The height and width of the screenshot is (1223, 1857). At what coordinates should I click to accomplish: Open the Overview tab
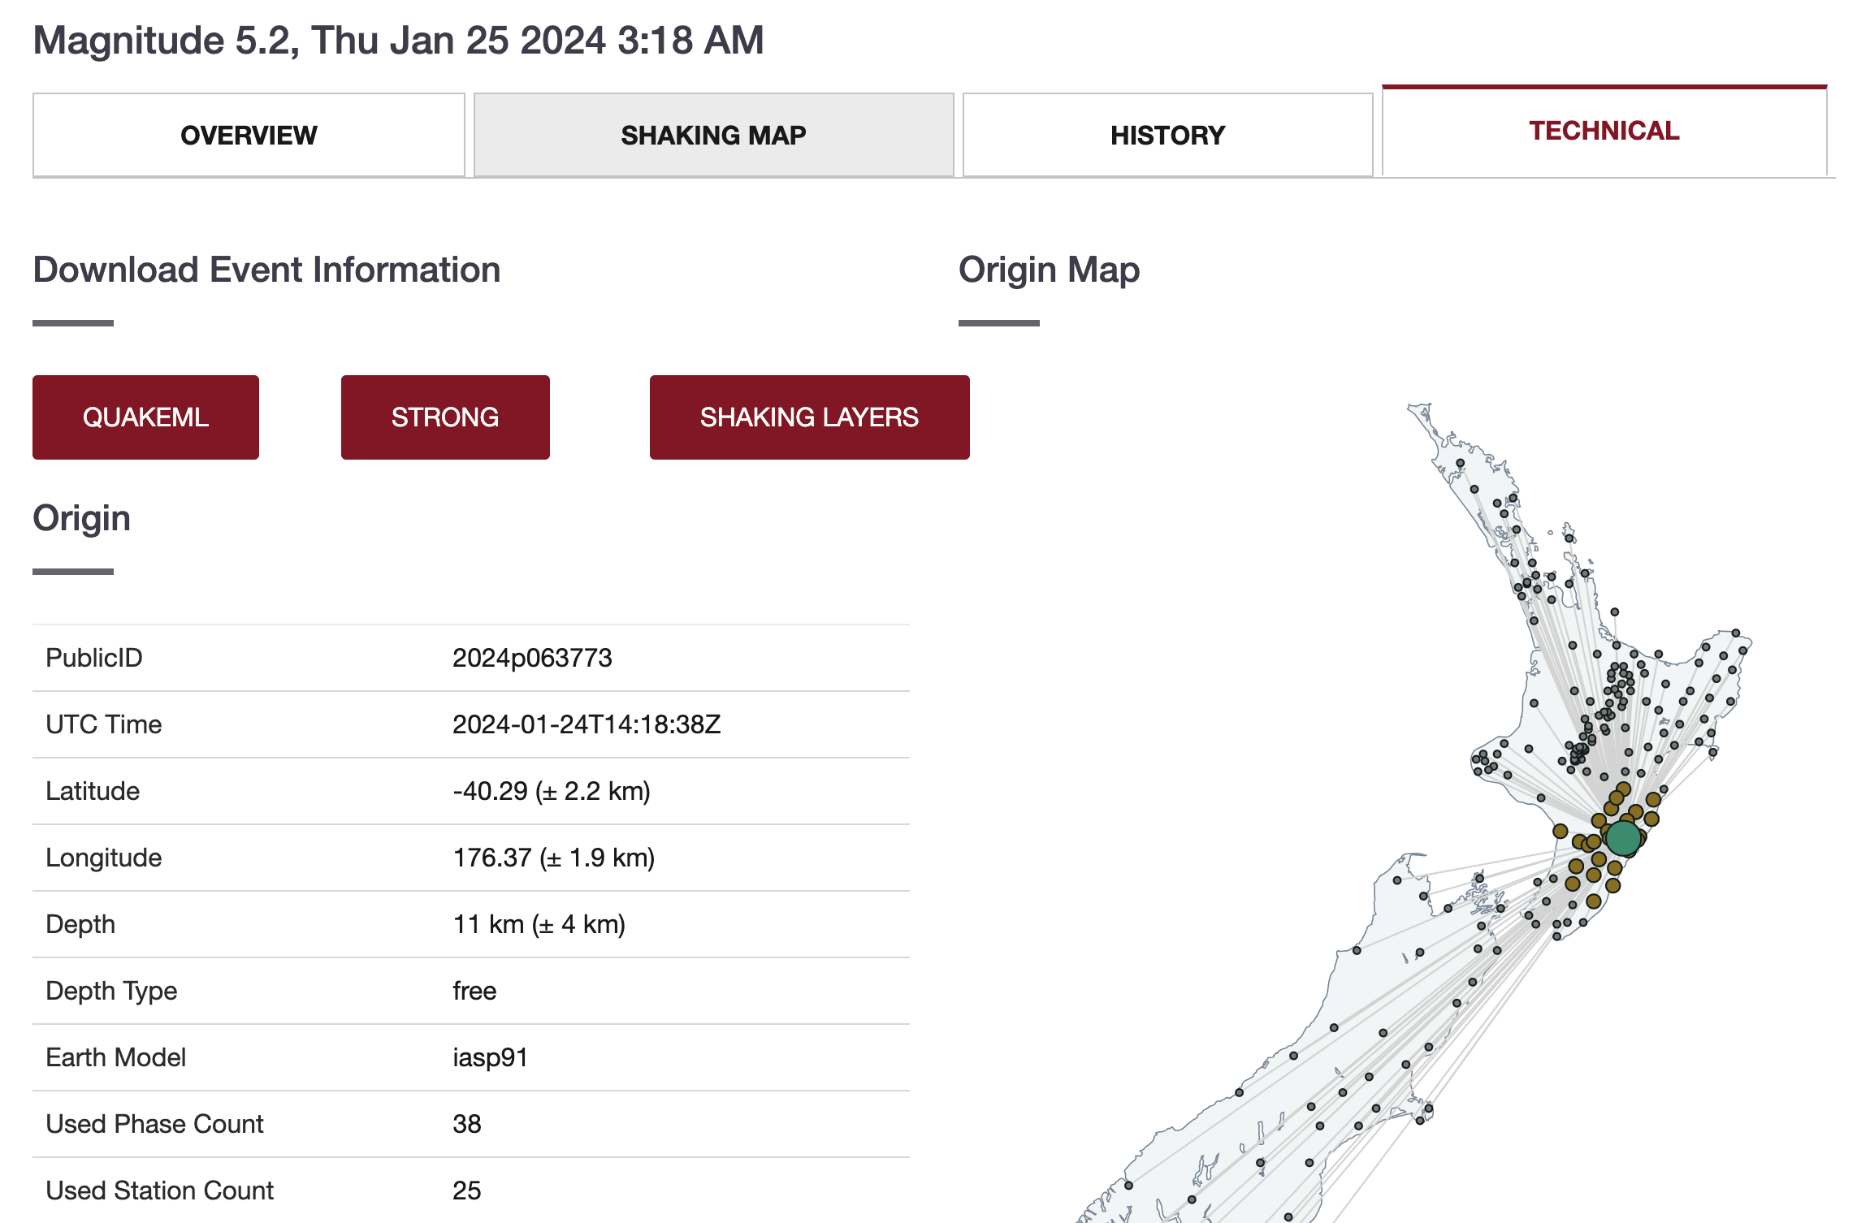point(249,135)
